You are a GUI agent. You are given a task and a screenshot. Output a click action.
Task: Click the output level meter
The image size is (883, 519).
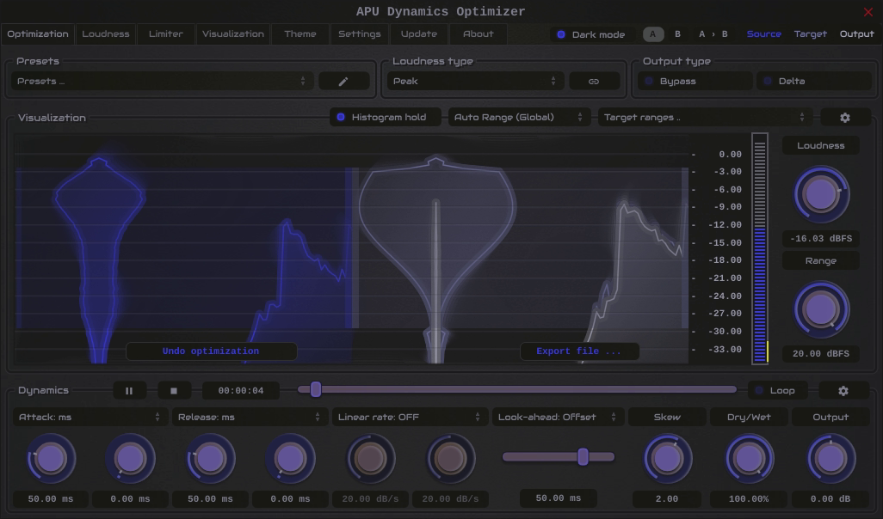coord(760,248)
